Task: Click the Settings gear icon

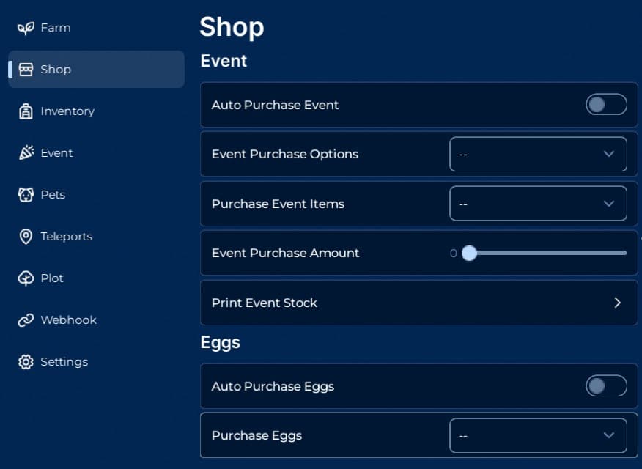Action: pyautogui.click(x=26, y=362)
